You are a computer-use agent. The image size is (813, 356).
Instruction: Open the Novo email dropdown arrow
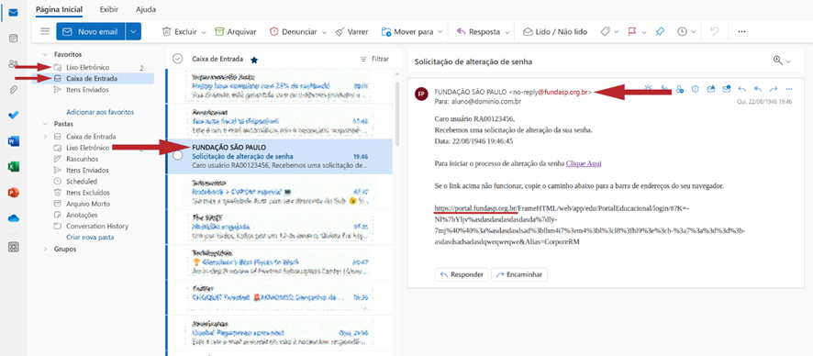pyautogui.click(x=133, y=31)
